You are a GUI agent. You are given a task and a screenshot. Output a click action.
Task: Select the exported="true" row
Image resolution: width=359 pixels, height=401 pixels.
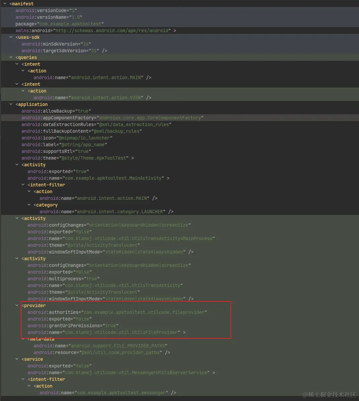[x=179, y=171]
